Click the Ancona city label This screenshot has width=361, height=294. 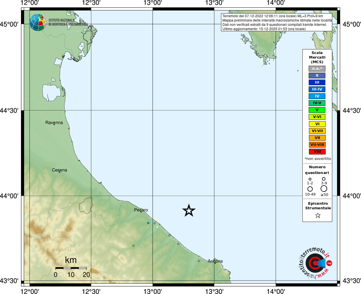click(x=215, y=261)
